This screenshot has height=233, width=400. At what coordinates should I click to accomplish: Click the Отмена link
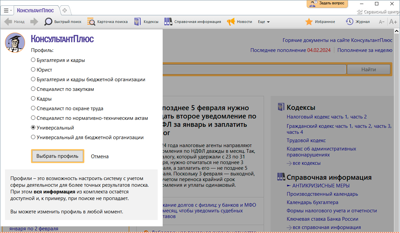pyautogui.click(x=100, y=156)
